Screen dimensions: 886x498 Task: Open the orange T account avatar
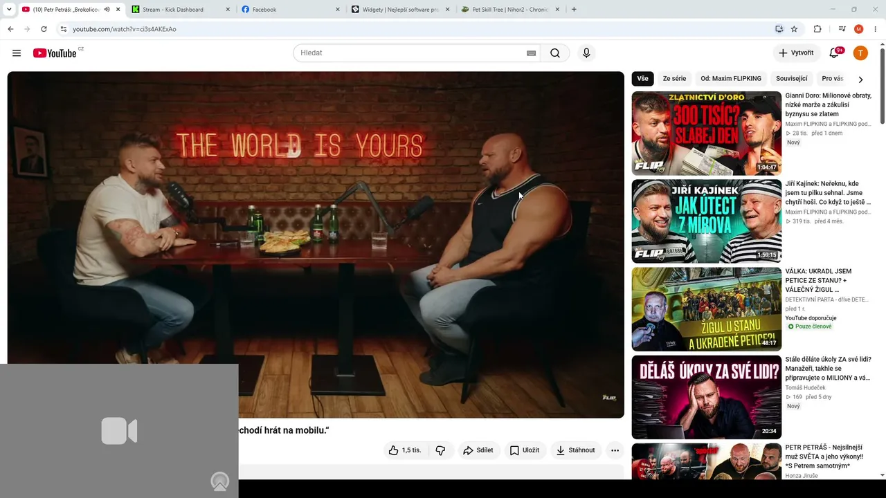point(860,53)
